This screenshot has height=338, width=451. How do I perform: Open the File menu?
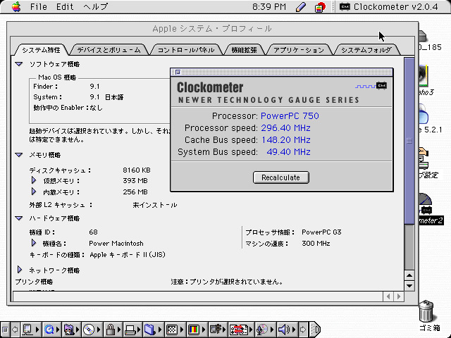pos(39,7)
